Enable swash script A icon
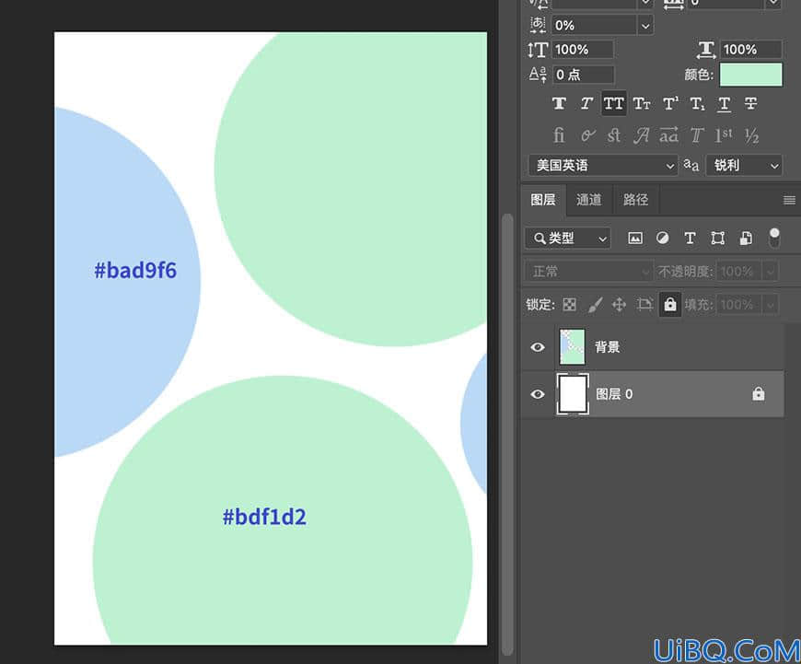801x664 pixels. point(642,135)
